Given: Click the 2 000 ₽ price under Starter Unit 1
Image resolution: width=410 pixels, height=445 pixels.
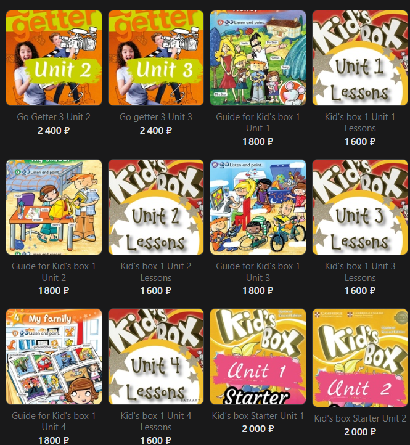Looking at the screenshot, I should pos(258,429).
